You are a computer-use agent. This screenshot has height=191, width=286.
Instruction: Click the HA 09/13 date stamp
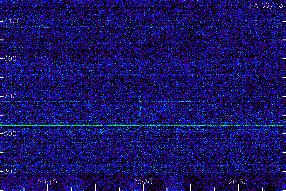pos(266,5)
